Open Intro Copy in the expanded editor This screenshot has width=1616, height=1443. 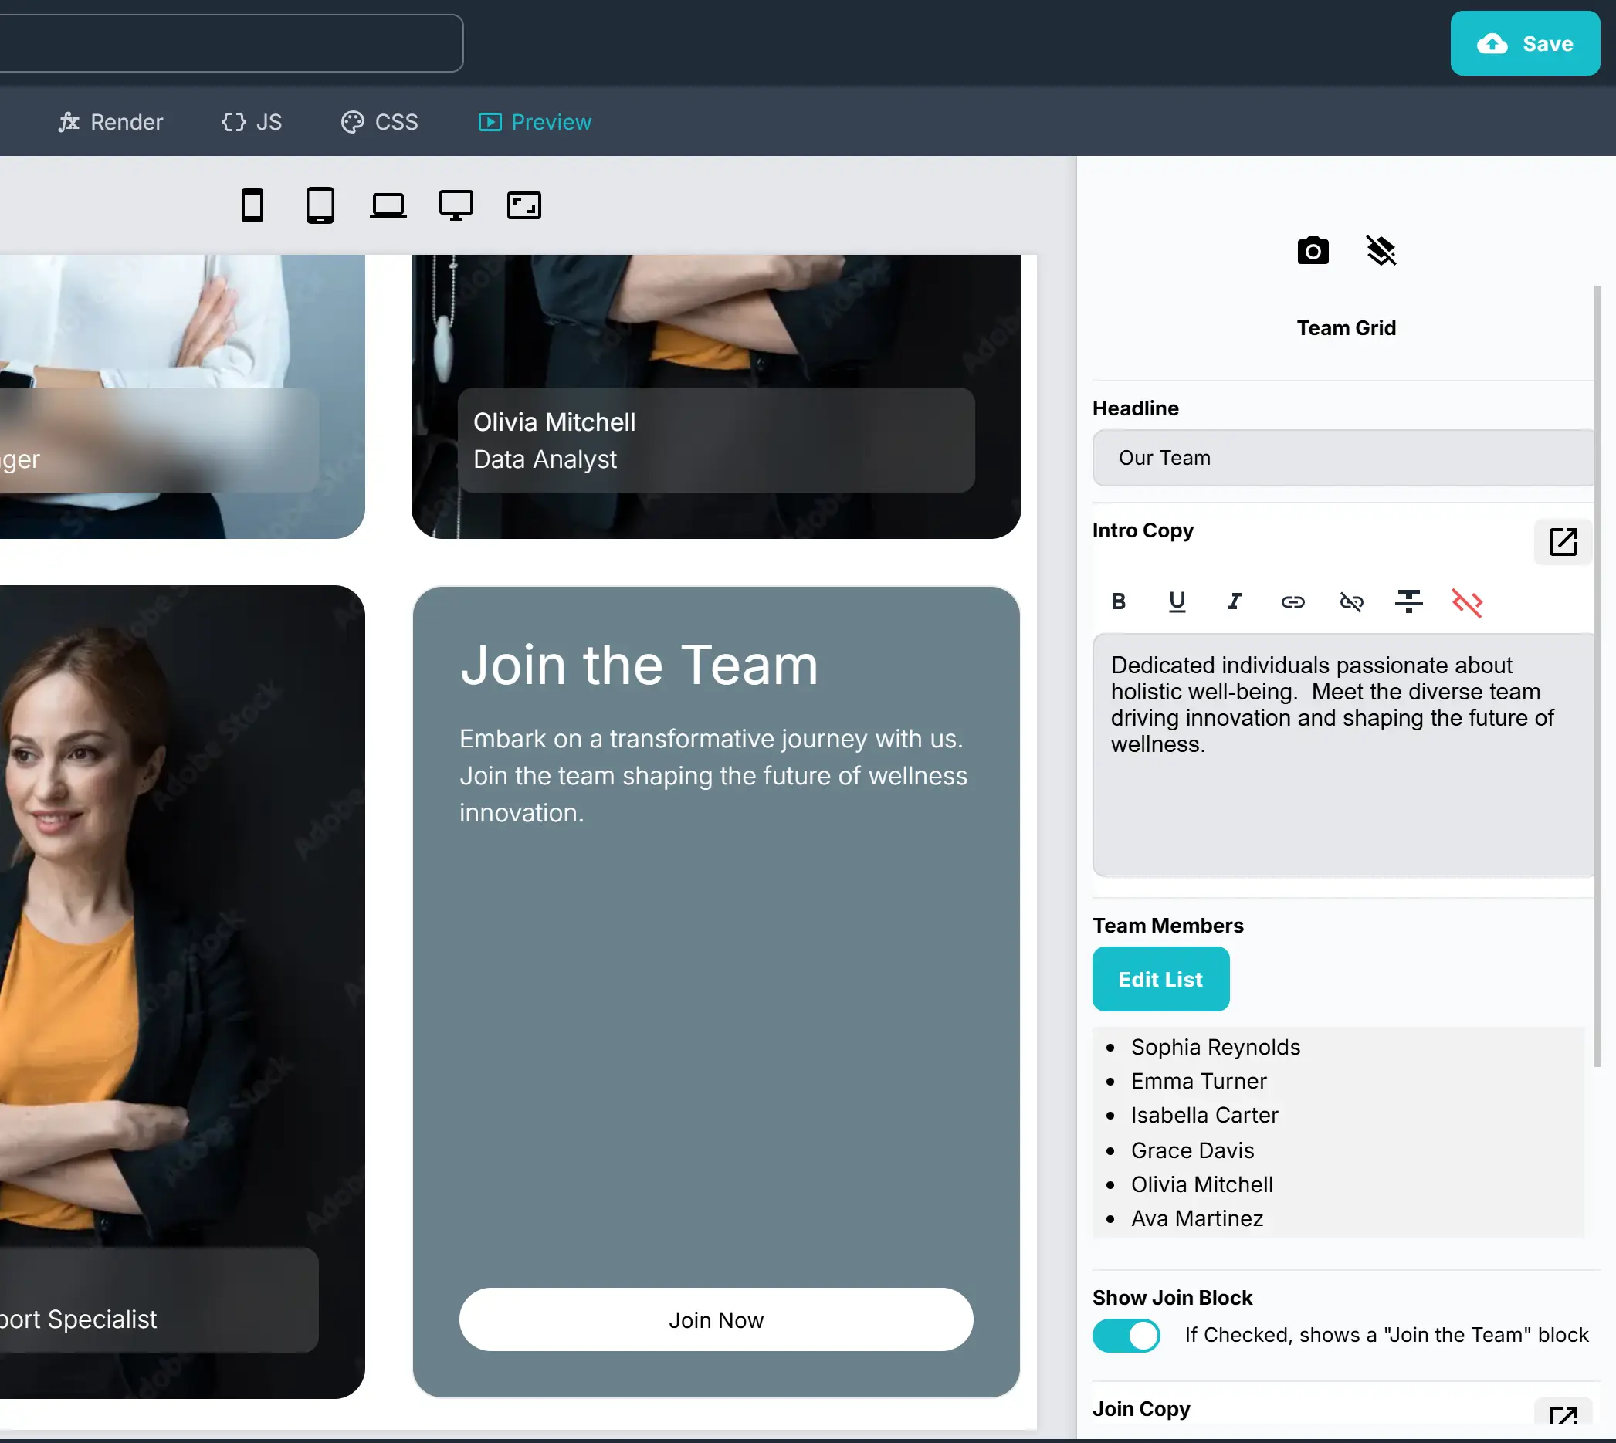tap(1562, 541)
